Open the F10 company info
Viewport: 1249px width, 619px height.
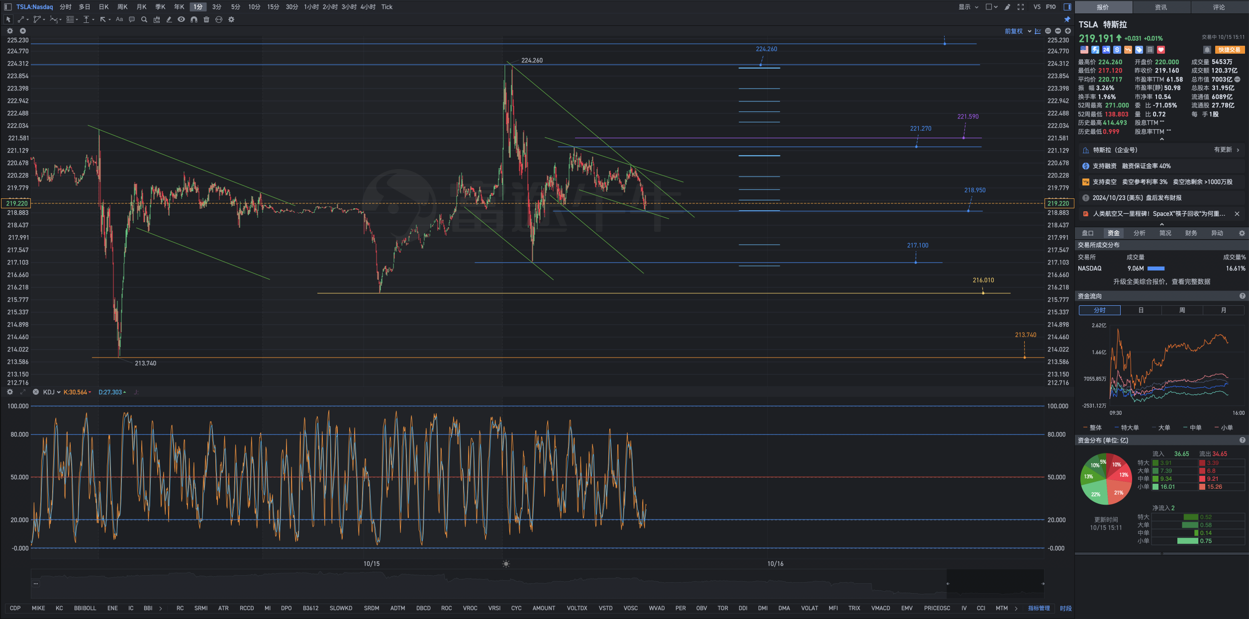click(1051, 7)
